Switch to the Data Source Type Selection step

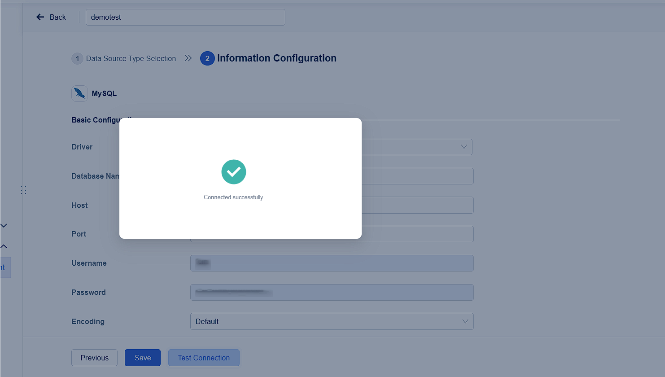click(x=131, y=58)
